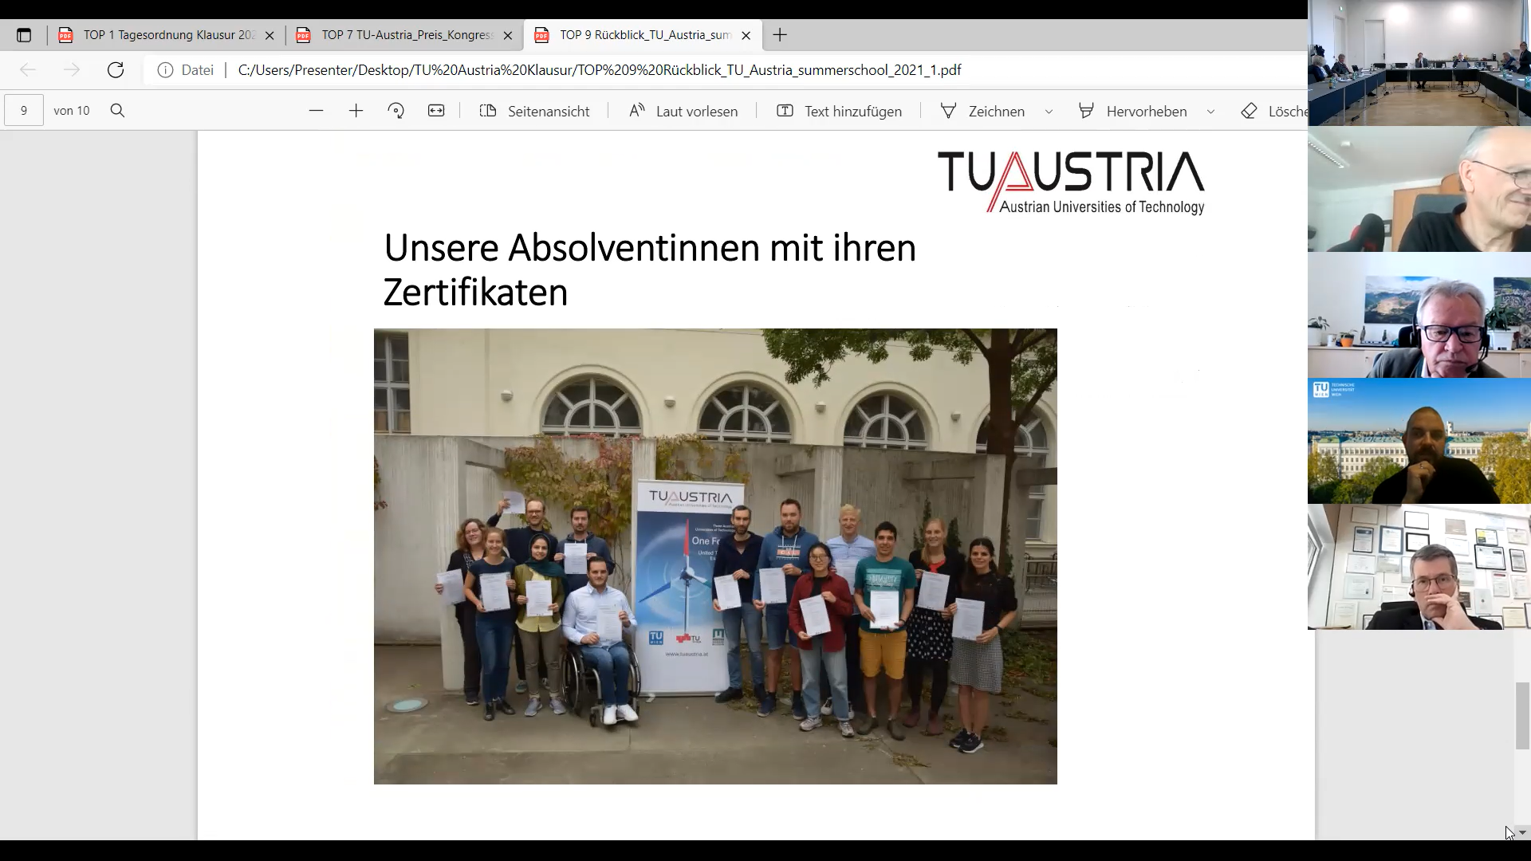The width and height of the screenshot is (1531, 861).
Task: Close the TOP 9 Rückblick tab
Action: pyautogui.click(x=746, y=35)
